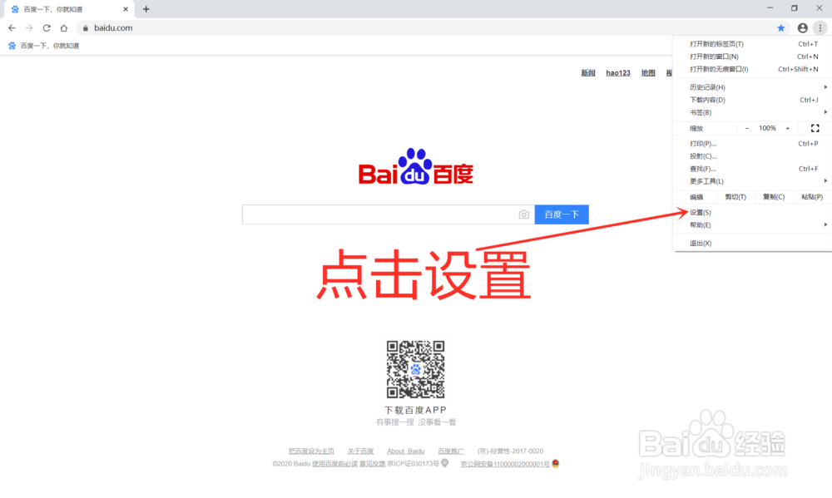
Task: Go to home page via house icon
Action: point(64,28)
